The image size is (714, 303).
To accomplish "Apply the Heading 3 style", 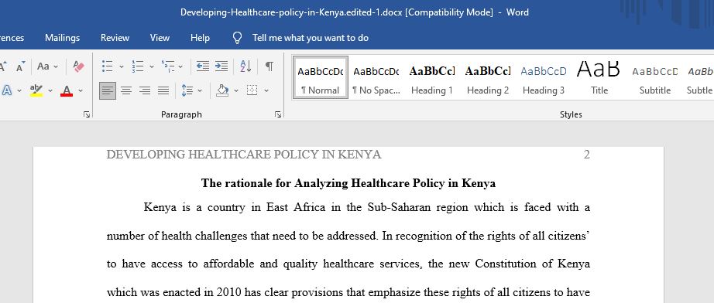I will pyautogui.click(x=544, y=77).
